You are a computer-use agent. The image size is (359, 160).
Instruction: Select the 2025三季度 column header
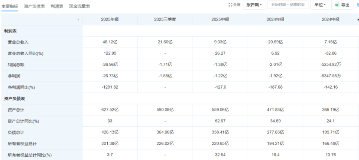165,20
